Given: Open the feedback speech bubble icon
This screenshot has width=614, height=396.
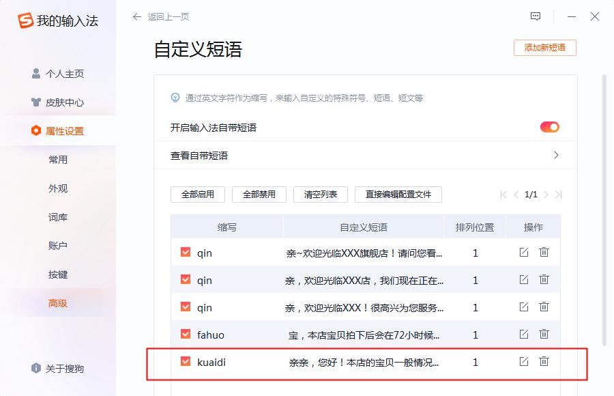Looking at the screenshot, I should click(x=536, y=16).
